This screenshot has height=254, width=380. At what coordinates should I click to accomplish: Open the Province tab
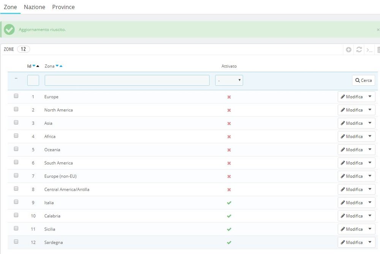[63, 7]
